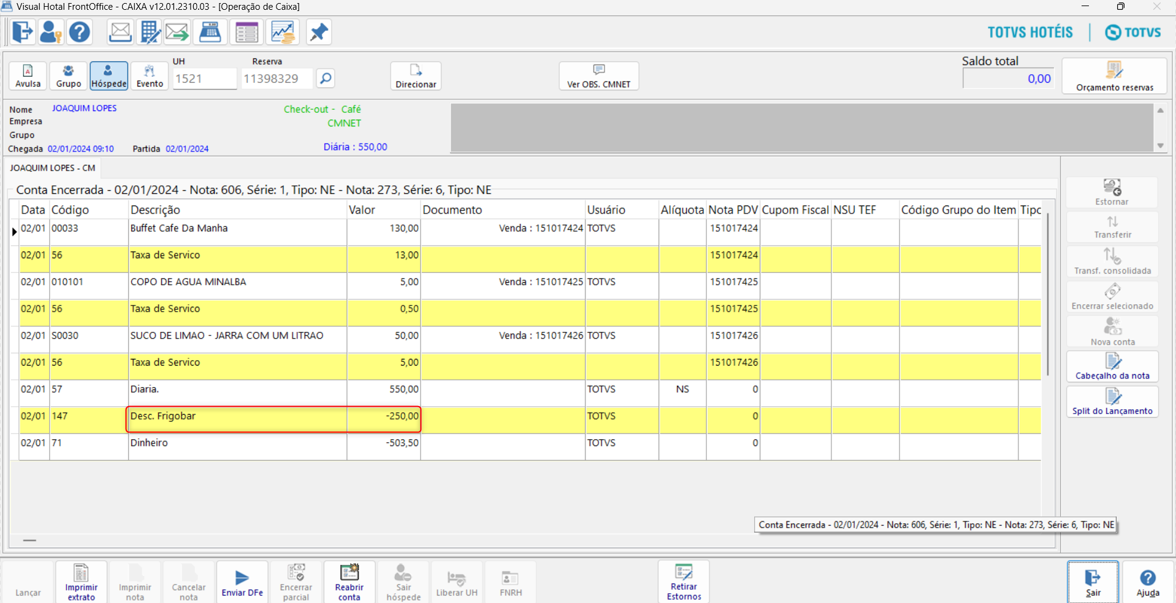Viewport: 1176px width, 603px height.
Task: Click the cash register toolbar icon
Action: 210,32
